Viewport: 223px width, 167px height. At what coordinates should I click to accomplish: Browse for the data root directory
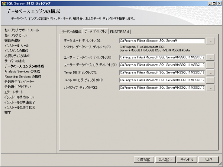click(210, 41)
